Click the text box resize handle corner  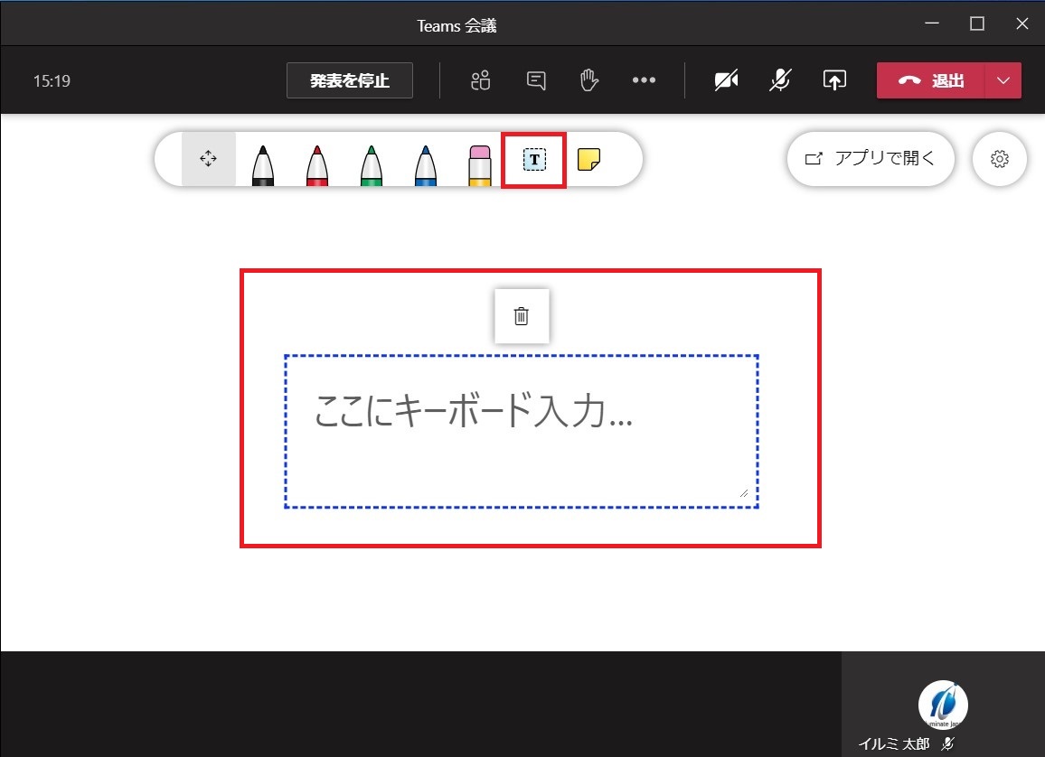[x=744, y=492]
